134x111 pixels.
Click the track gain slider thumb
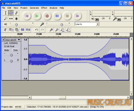click(x=11, y=55)
